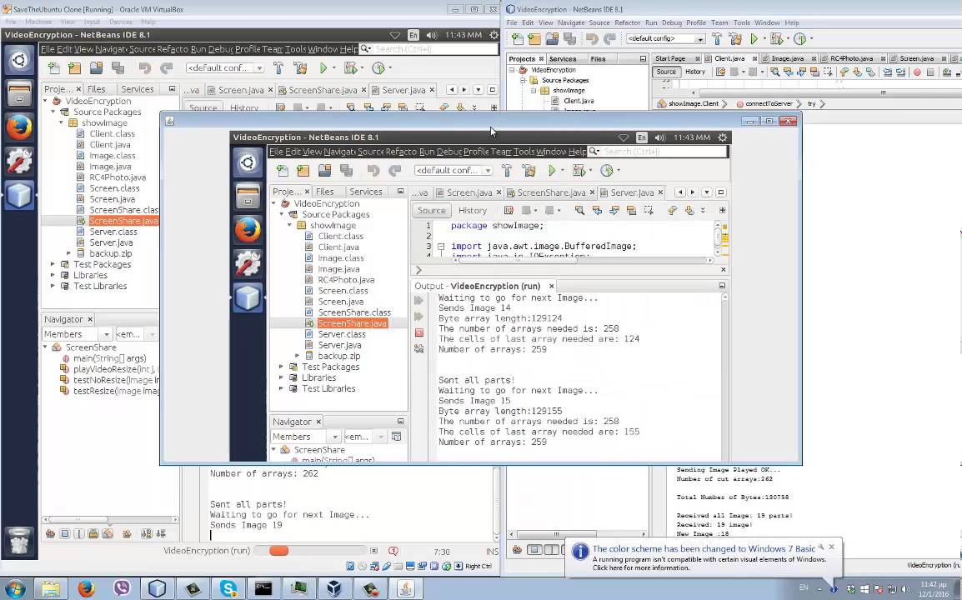Viewport: 962px width, 600px height.
Task: Click Build Project hammer in Ubuntu VM NetBeans
Action: pyautogui.click(x=278, y=68)
